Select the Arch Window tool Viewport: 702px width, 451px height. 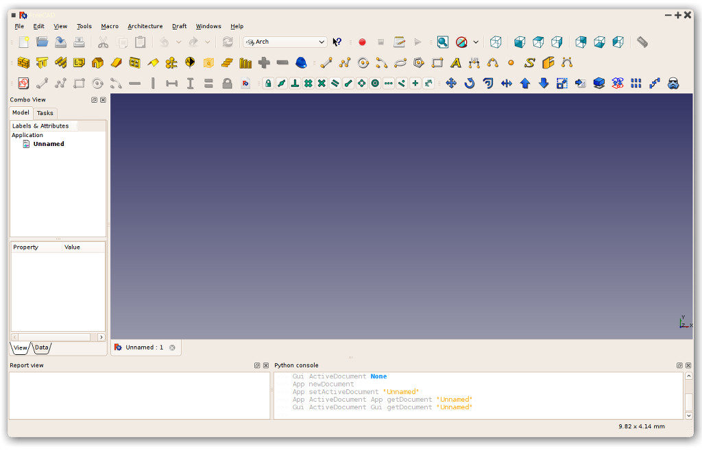[135, 63]
